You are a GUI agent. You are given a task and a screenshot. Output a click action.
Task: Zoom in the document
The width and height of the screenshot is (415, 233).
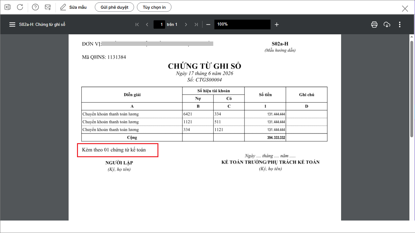pyautogui.click(x=277, y=24)
